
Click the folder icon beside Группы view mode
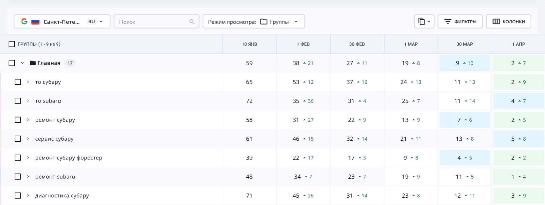point(264,22)
